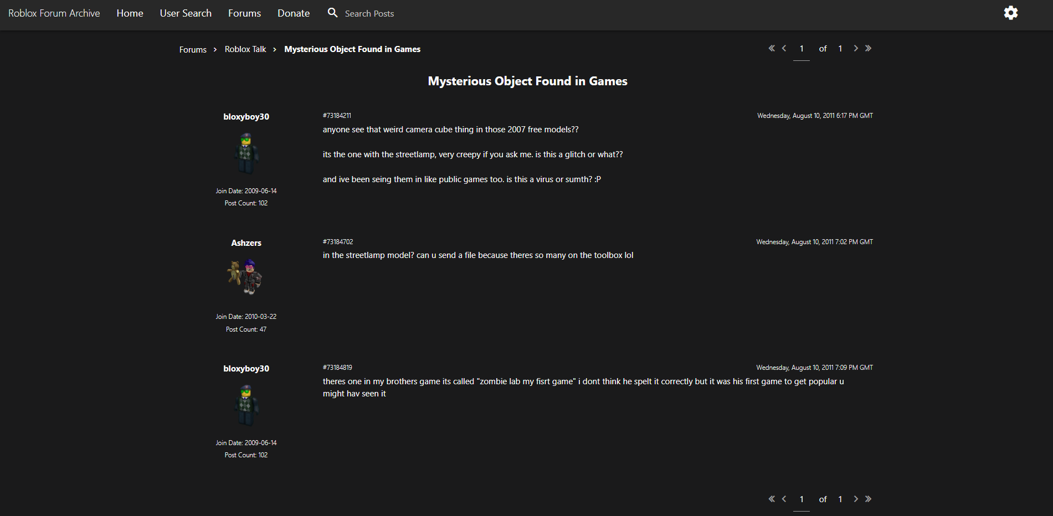
Task: Click Ashzers avatar image
Action: tap(245, 277)
